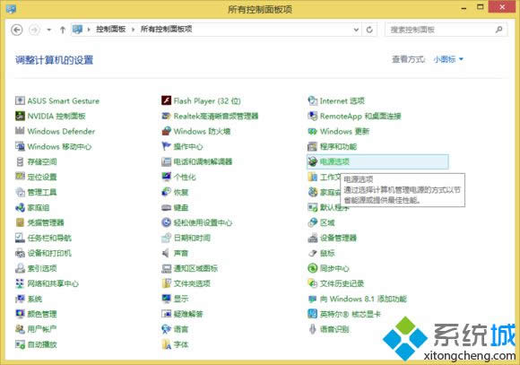Click the NVIDIA 控制面板 icon
This screenshot has height=365, width=520.
(20, 116)
